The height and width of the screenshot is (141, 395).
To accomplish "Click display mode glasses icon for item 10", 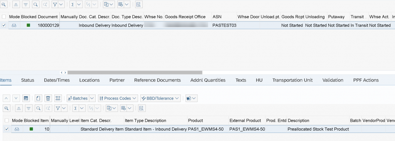I will (x=17, y=129).
